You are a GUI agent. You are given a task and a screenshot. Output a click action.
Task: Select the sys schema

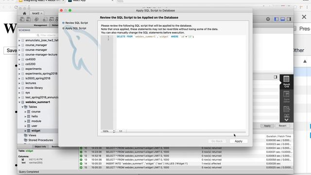click(28, 93)
